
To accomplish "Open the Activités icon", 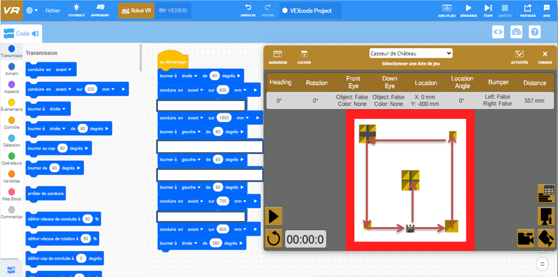I will pos(519,57).
